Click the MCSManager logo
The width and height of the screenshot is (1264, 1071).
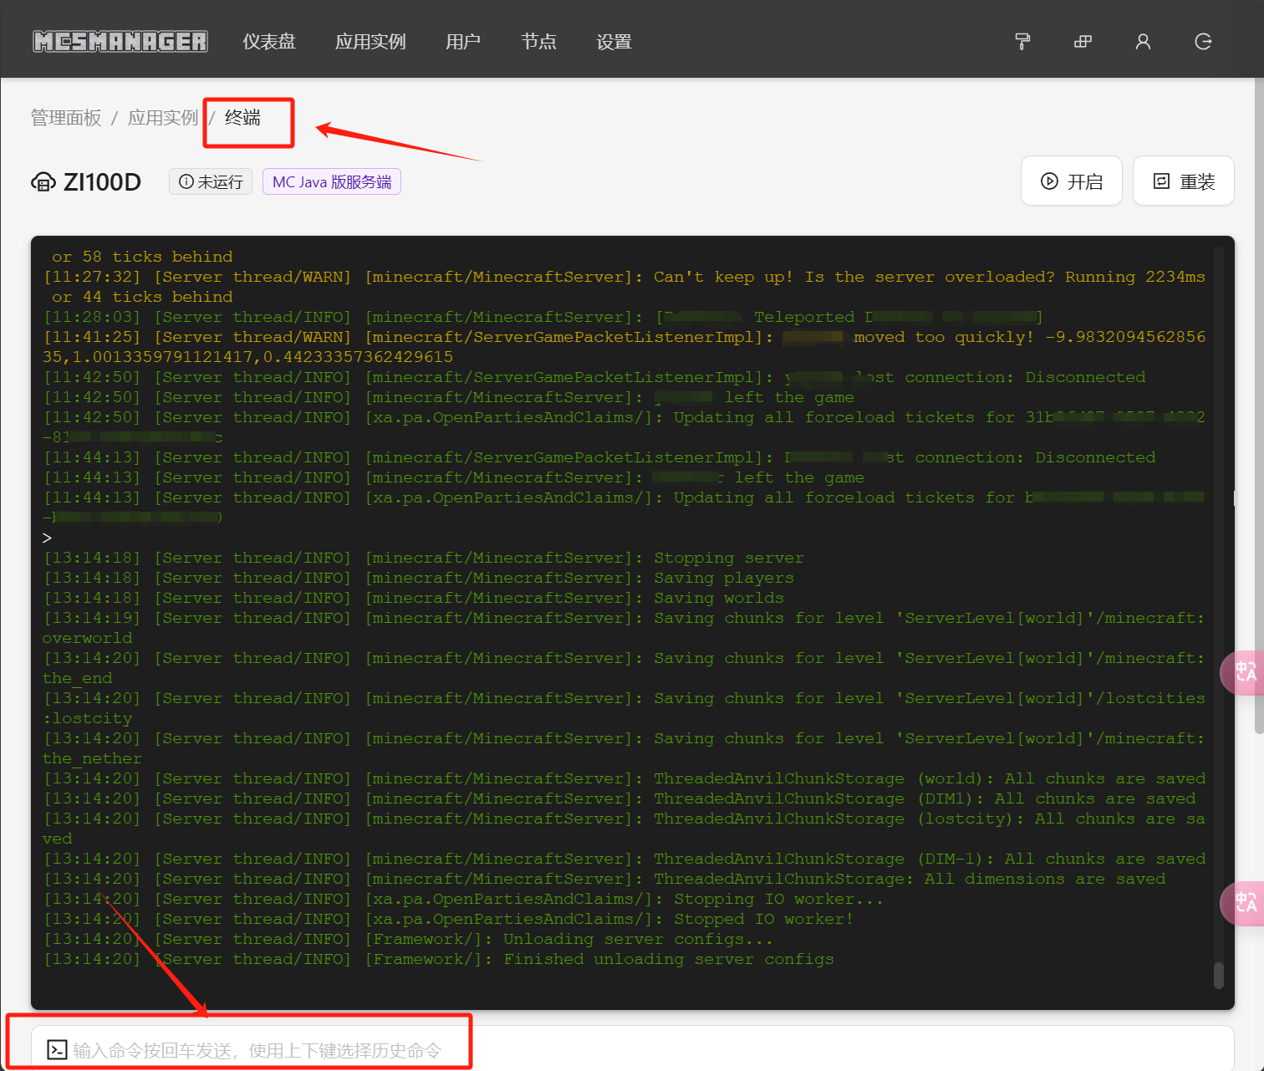pyautogui.click(x=120, y=41)
